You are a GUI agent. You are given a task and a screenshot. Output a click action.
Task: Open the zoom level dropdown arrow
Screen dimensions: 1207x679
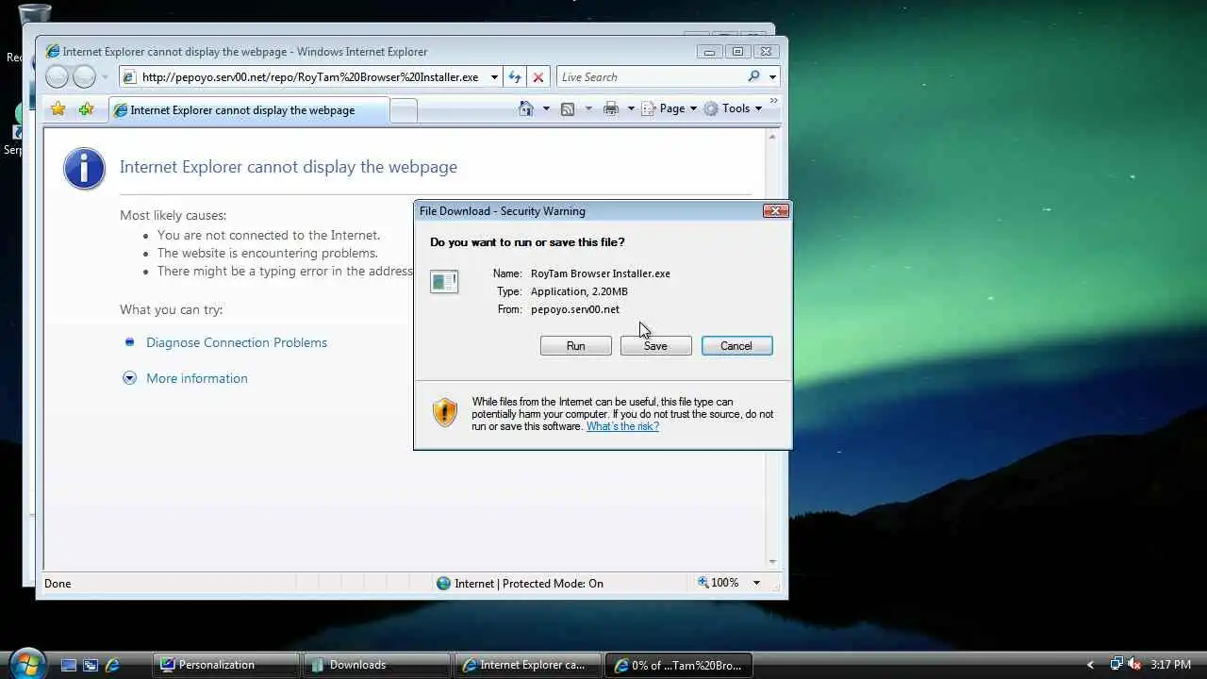pyautogui.click(x=756, y=583)
